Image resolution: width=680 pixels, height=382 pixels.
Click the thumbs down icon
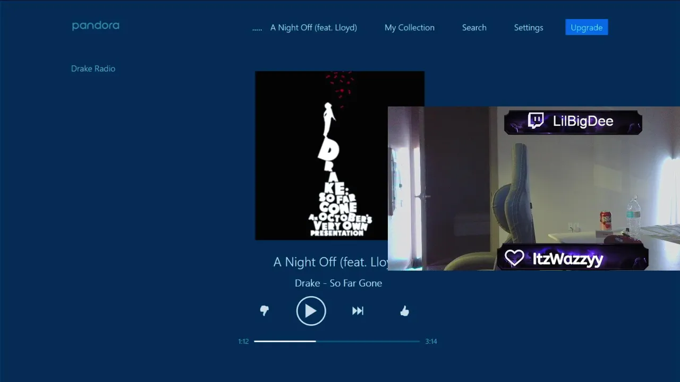coord(264,311)
